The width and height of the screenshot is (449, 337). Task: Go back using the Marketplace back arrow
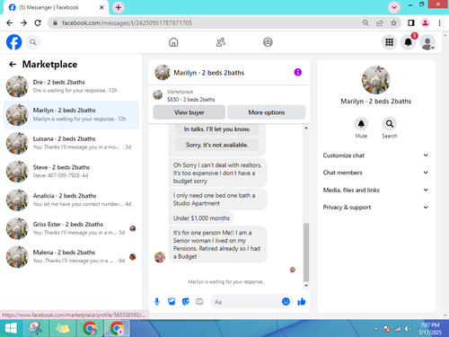[x=13, y=64]
